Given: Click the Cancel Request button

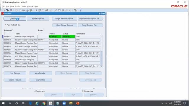Looking at the screenshot, I should (x=15, y=80).
